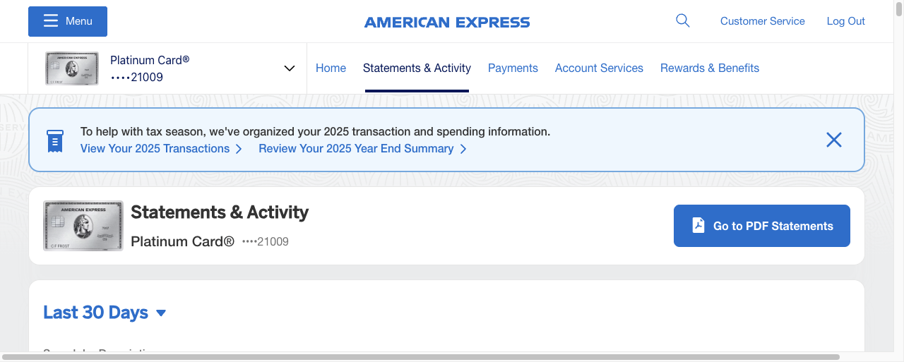904x362 pixels.
Task: Click the horizontal scrollbar at bottom
Action: tap(421, 357)
